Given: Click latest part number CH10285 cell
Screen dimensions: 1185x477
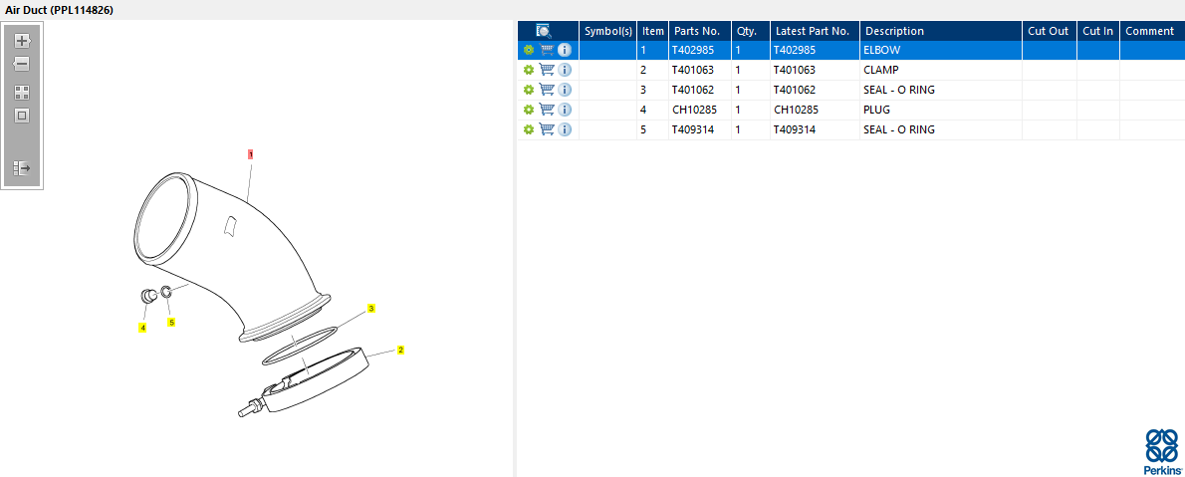Looking at the screenshot, I should (815, 110).
